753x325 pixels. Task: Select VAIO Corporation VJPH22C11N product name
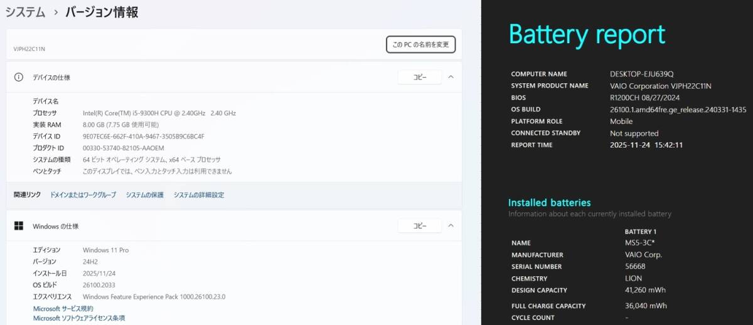point(661,86)
